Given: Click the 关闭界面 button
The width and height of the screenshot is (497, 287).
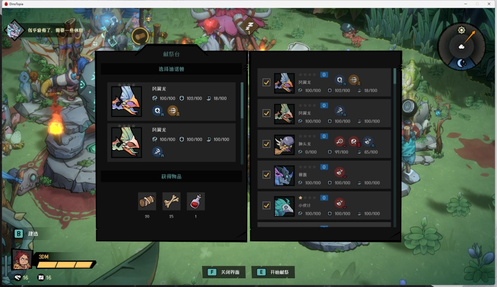Looking at the screenshot, I should point(224,272).
